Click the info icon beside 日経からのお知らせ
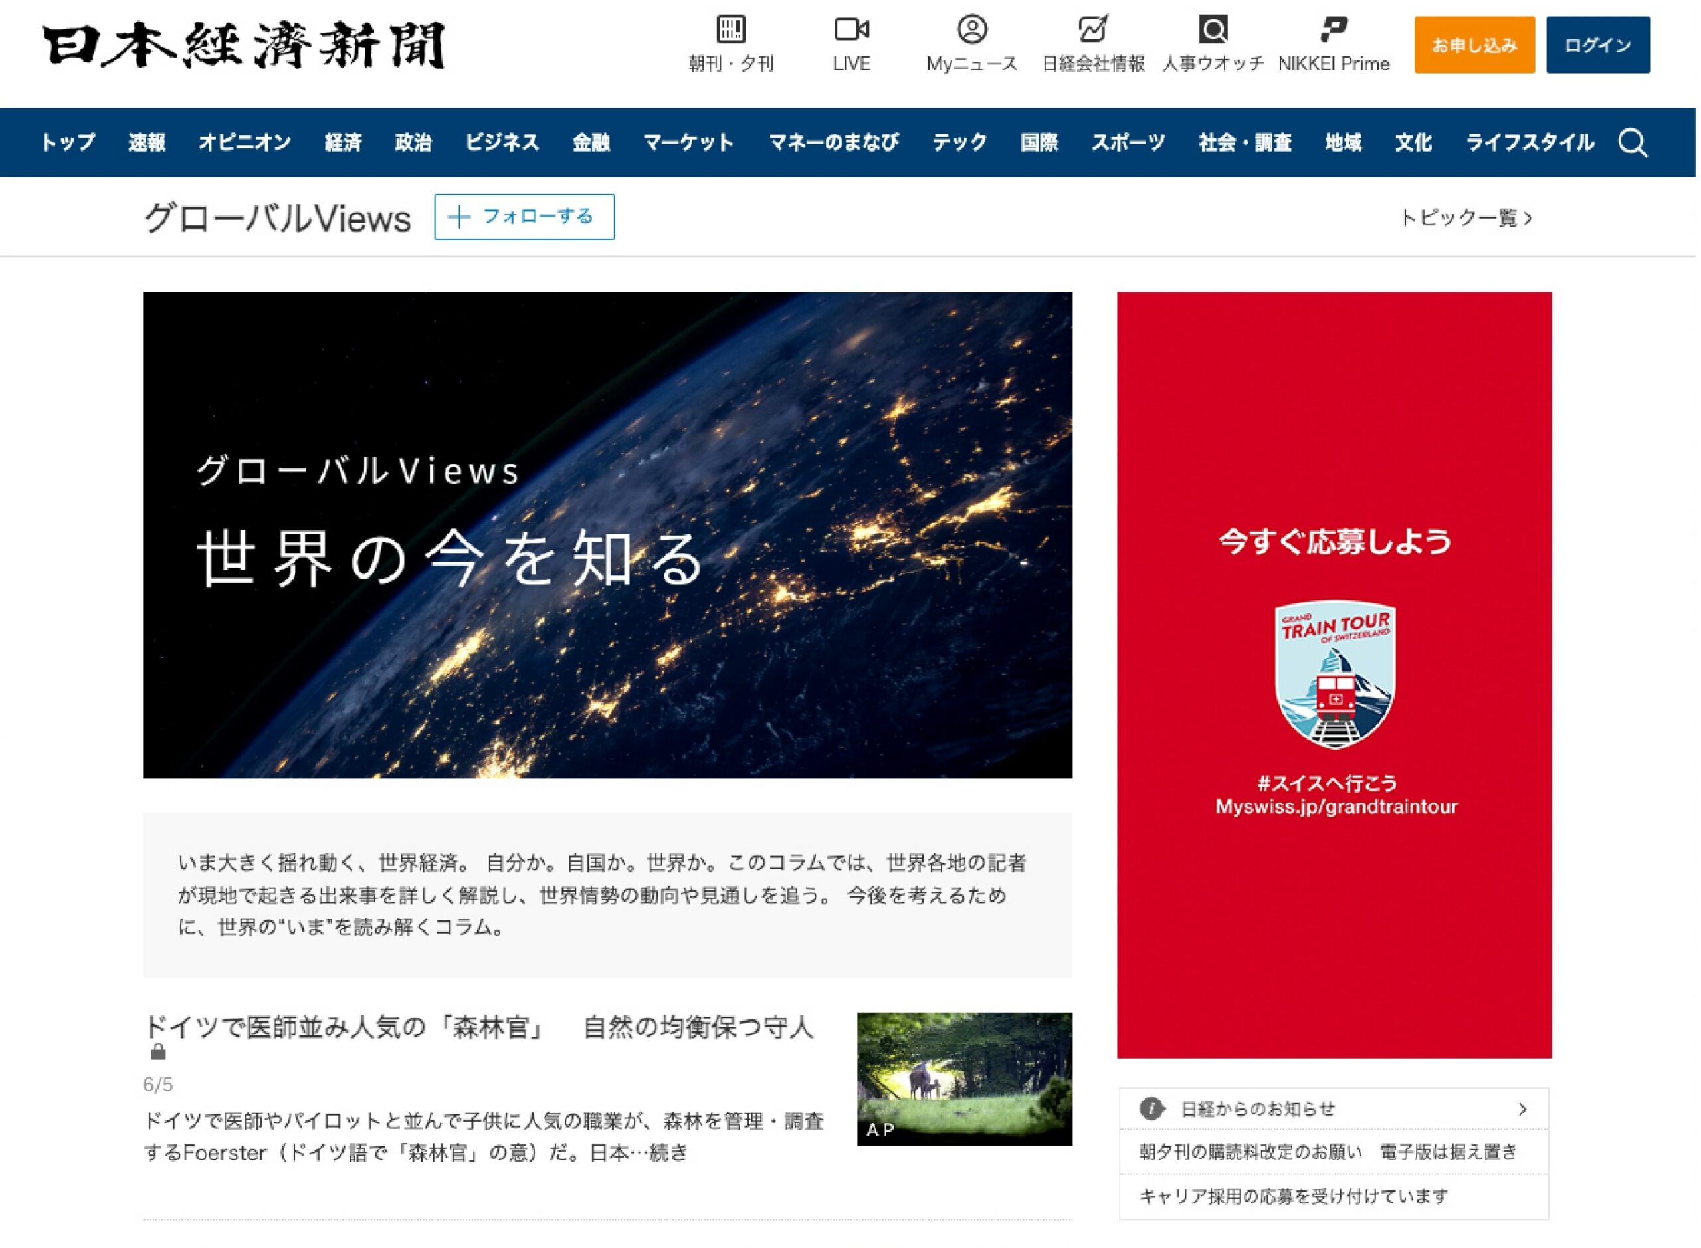The width and height of the screenshot is (1701, 1248). click(1152, 1109)
